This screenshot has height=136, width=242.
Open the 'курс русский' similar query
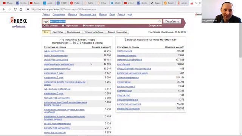pyautogui.click(x=124, y=82)
